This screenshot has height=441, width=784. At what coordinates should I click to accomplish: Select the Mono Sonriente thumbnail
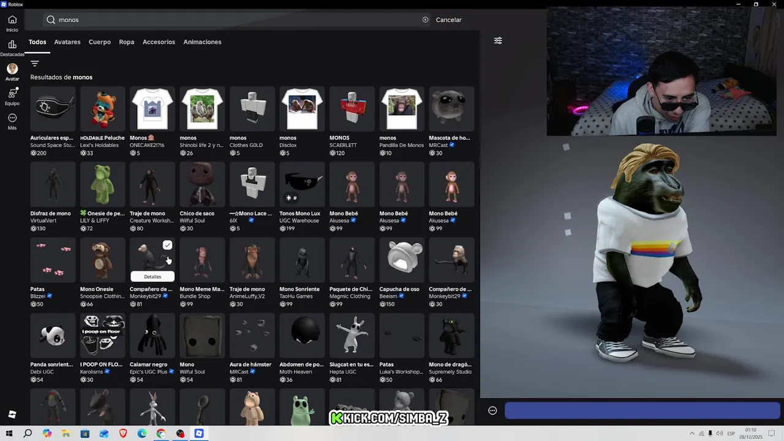click(302, 260)
